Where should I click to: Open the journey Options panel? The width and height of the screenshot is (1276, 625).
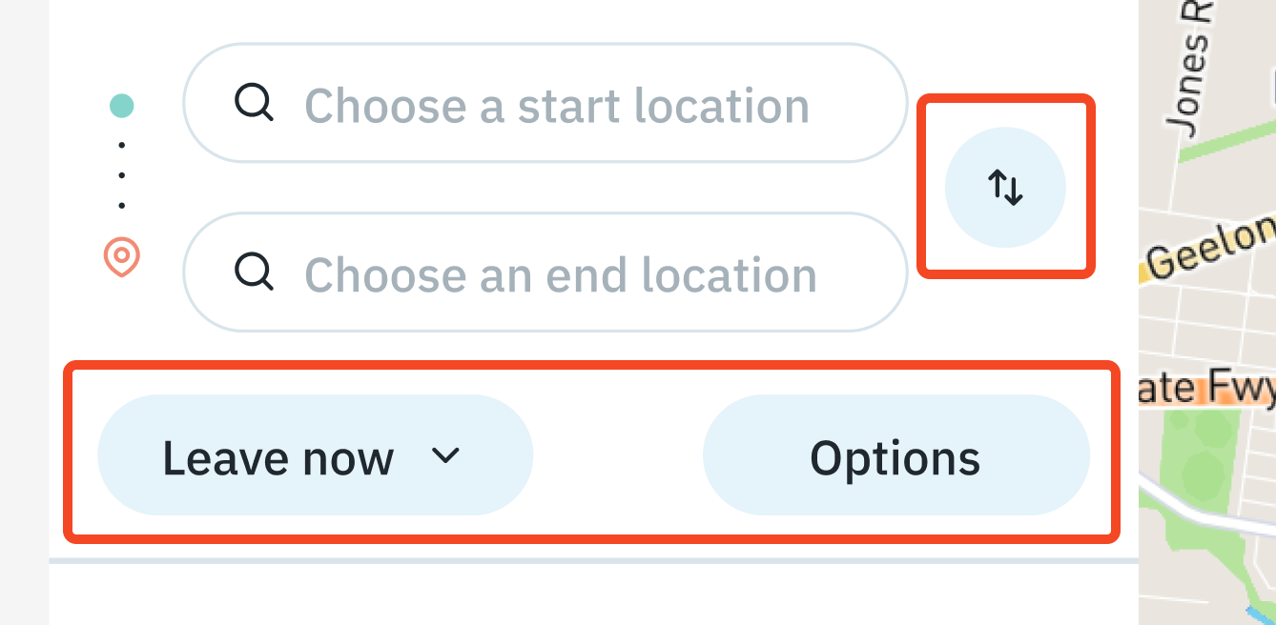coord(895,457)
